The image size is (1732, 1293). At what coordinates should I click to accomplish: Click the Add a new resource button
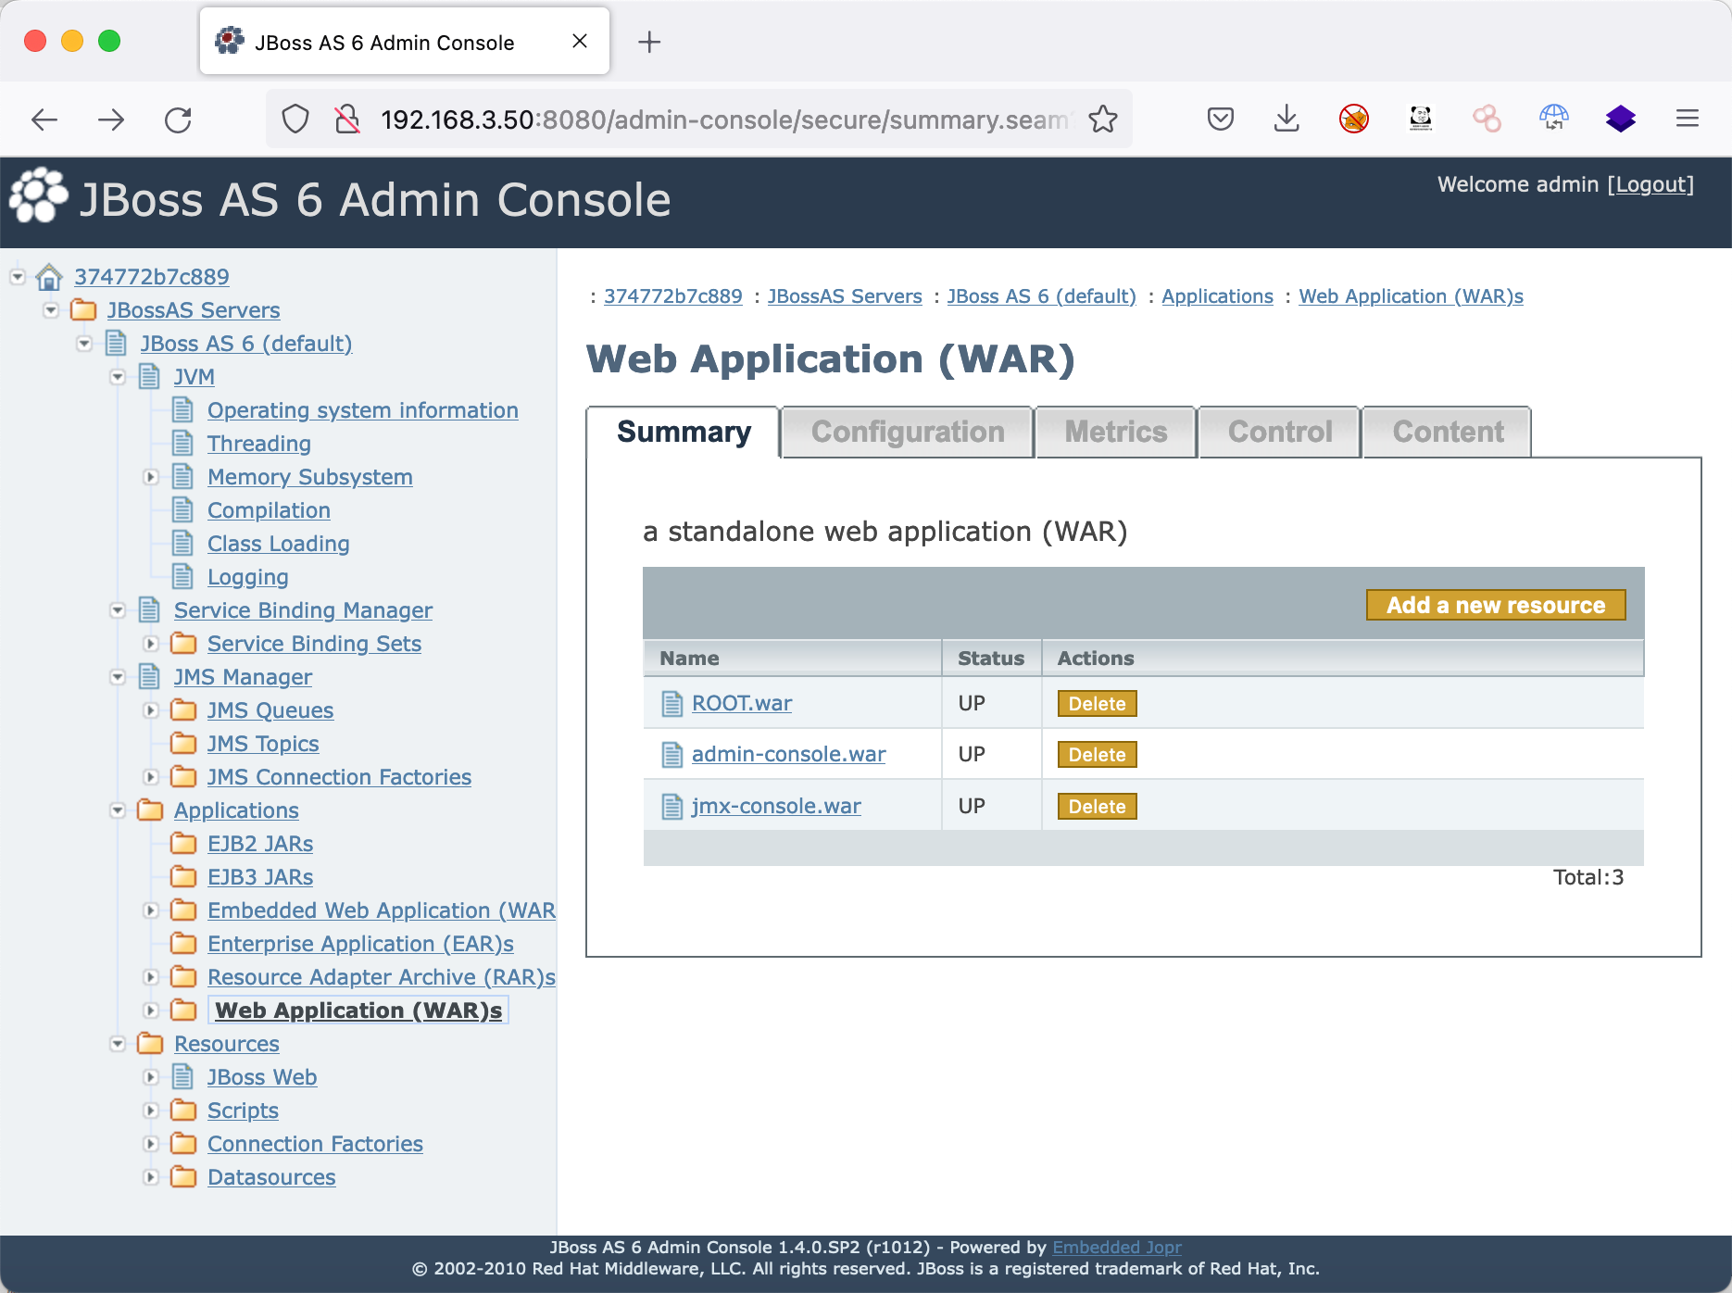tap(1495, 605)
